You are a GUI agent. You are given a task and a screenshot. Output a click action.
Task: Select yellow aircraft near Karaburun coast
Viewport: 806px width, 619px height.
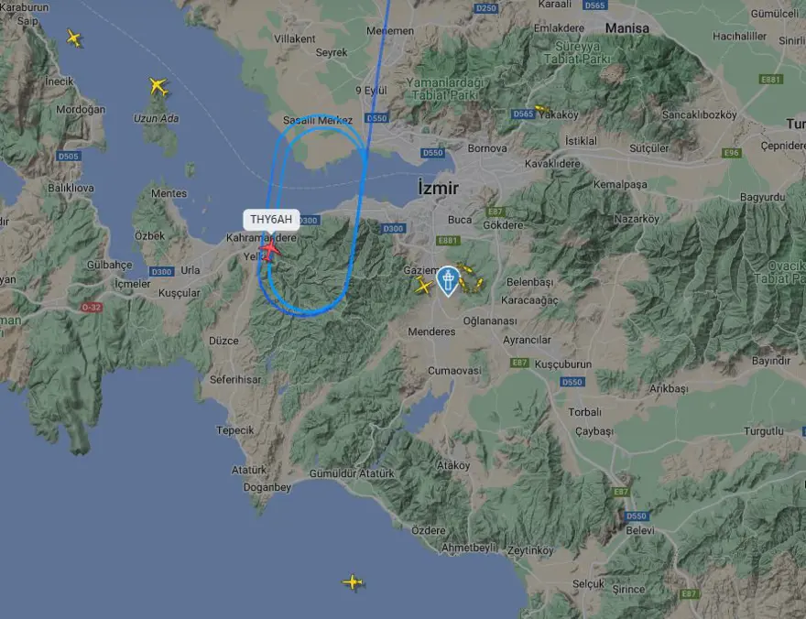tap(74, 38)
